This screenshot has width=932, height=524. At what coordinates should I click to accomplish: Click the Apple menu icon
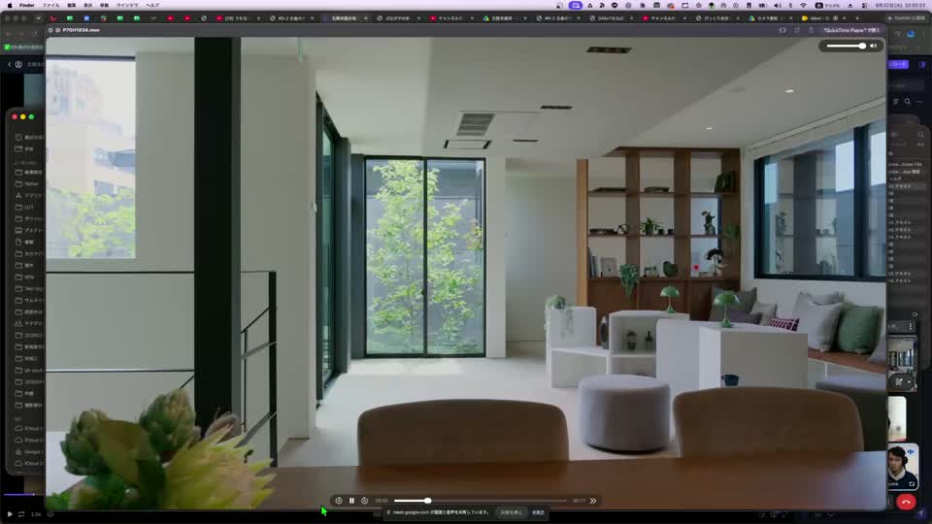coord(10,5)
